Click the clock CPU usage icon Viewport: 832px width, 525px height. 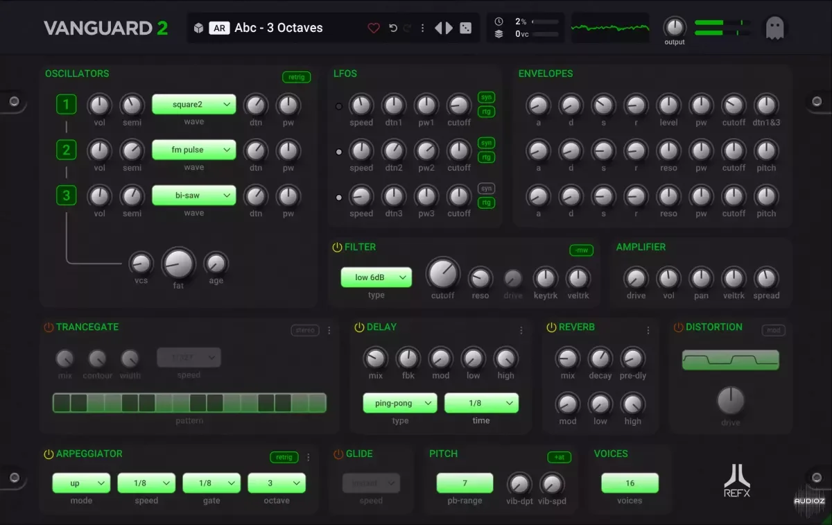[499, 21]
